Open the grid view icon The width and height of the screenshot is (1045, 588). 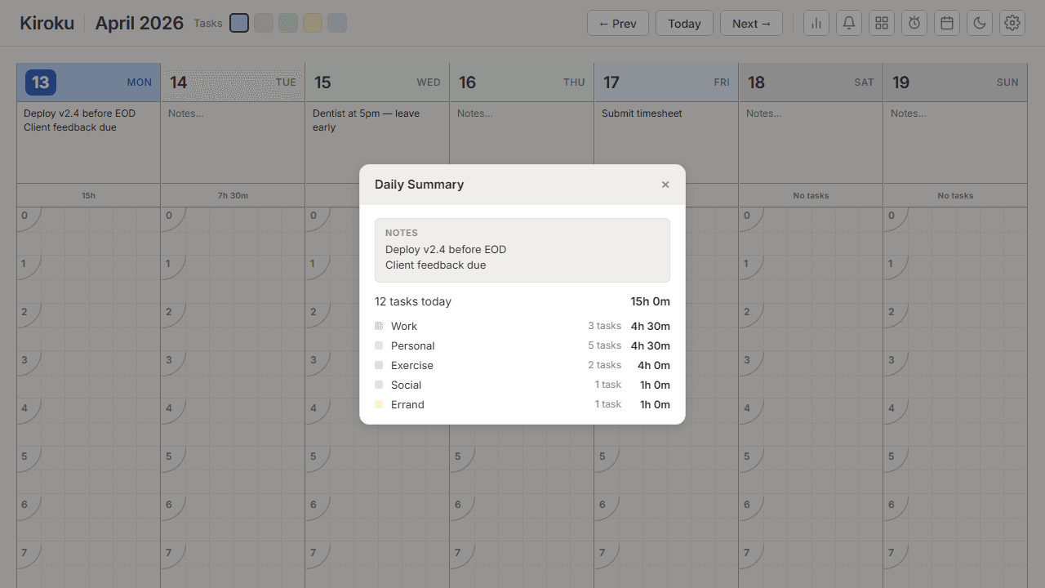point(882,23)
